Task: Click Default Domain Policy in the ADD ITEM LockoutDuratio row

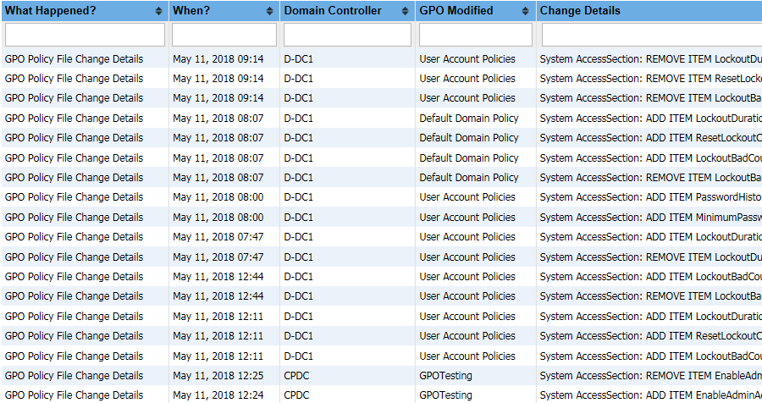Action: [469, 119]
